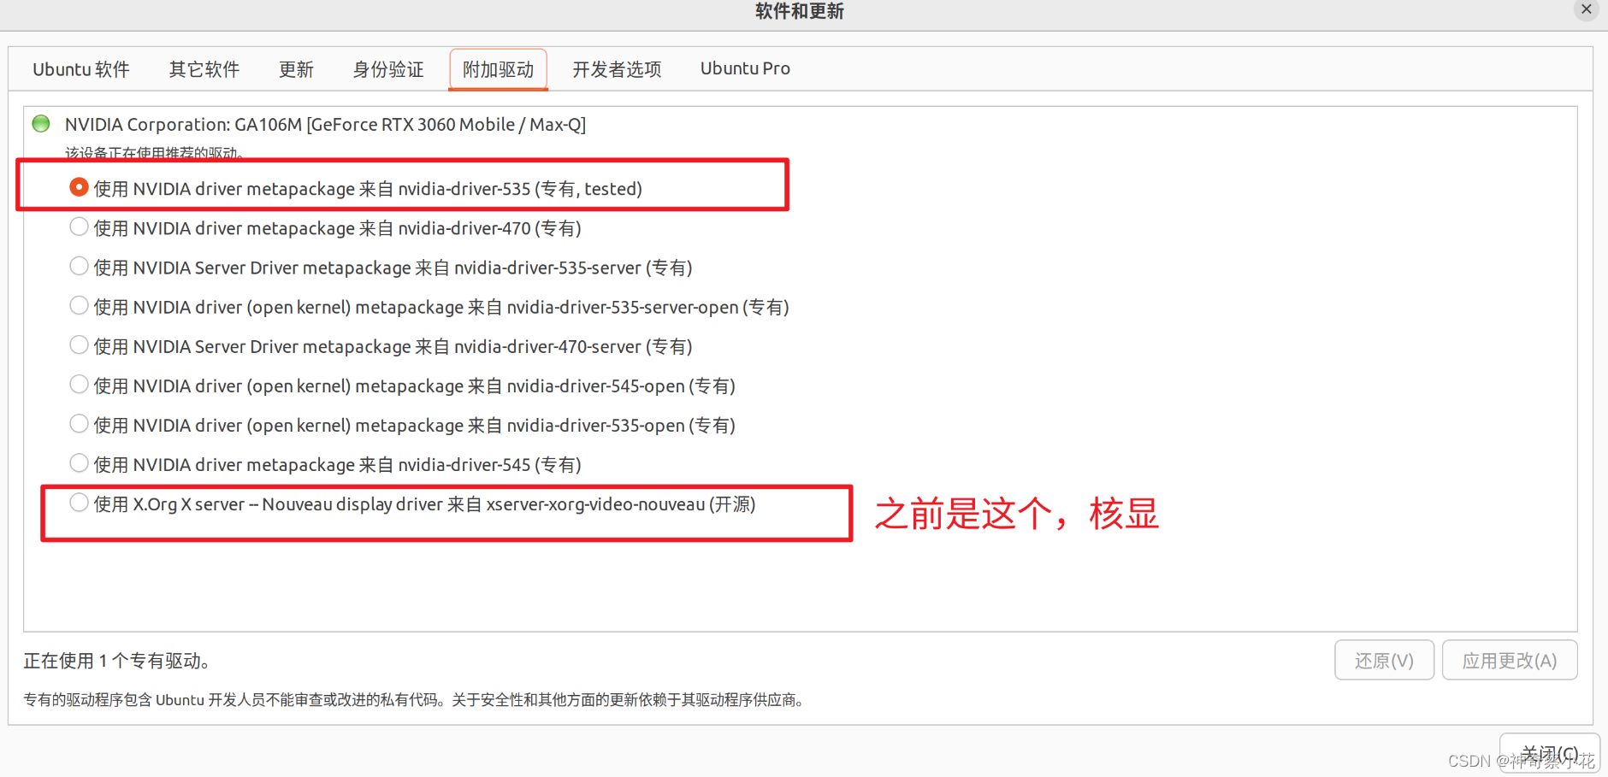This screenshot has height=777, width=1608.
Task: Click the green NVIDIA device status icon
Action: (x=41, y=124)
